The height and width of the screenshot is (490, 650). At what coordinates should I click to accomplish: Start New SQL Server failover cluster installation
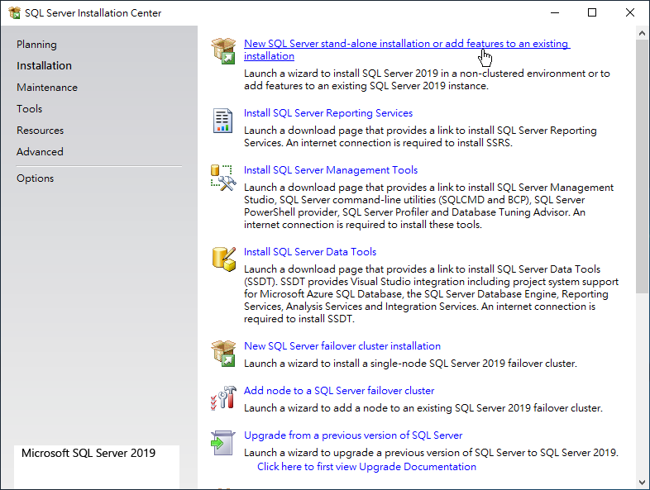[342, 346]
